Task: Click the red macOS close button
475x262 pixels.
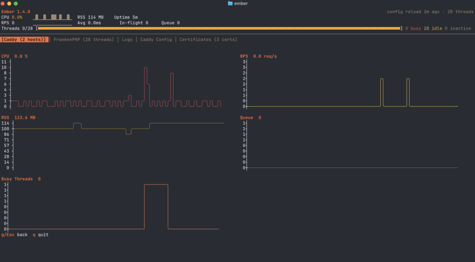Action: [2, 4]
